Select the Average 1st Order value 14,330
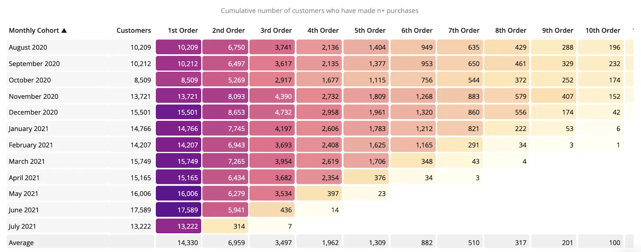This screenshot has width=641, height=252. point(178,242)
